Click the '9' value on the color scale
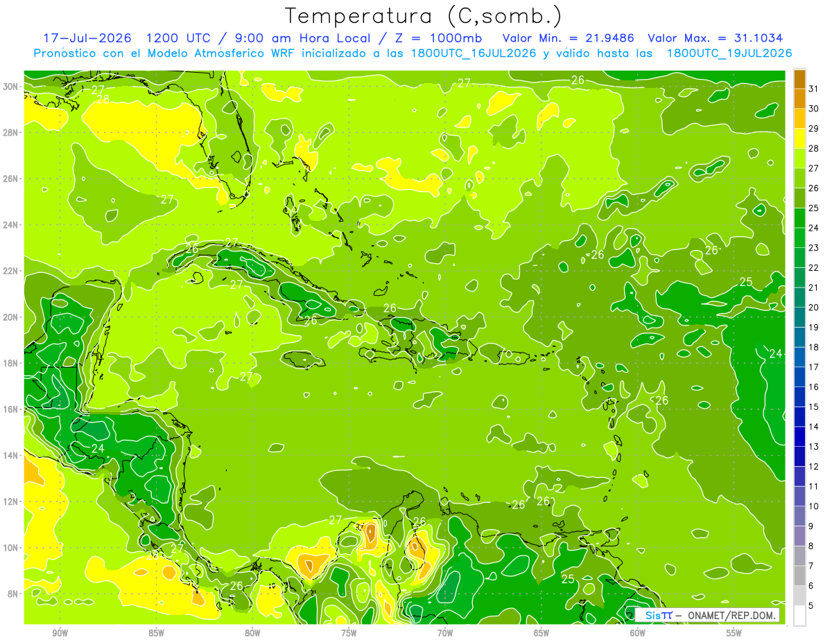 [811, 526]
